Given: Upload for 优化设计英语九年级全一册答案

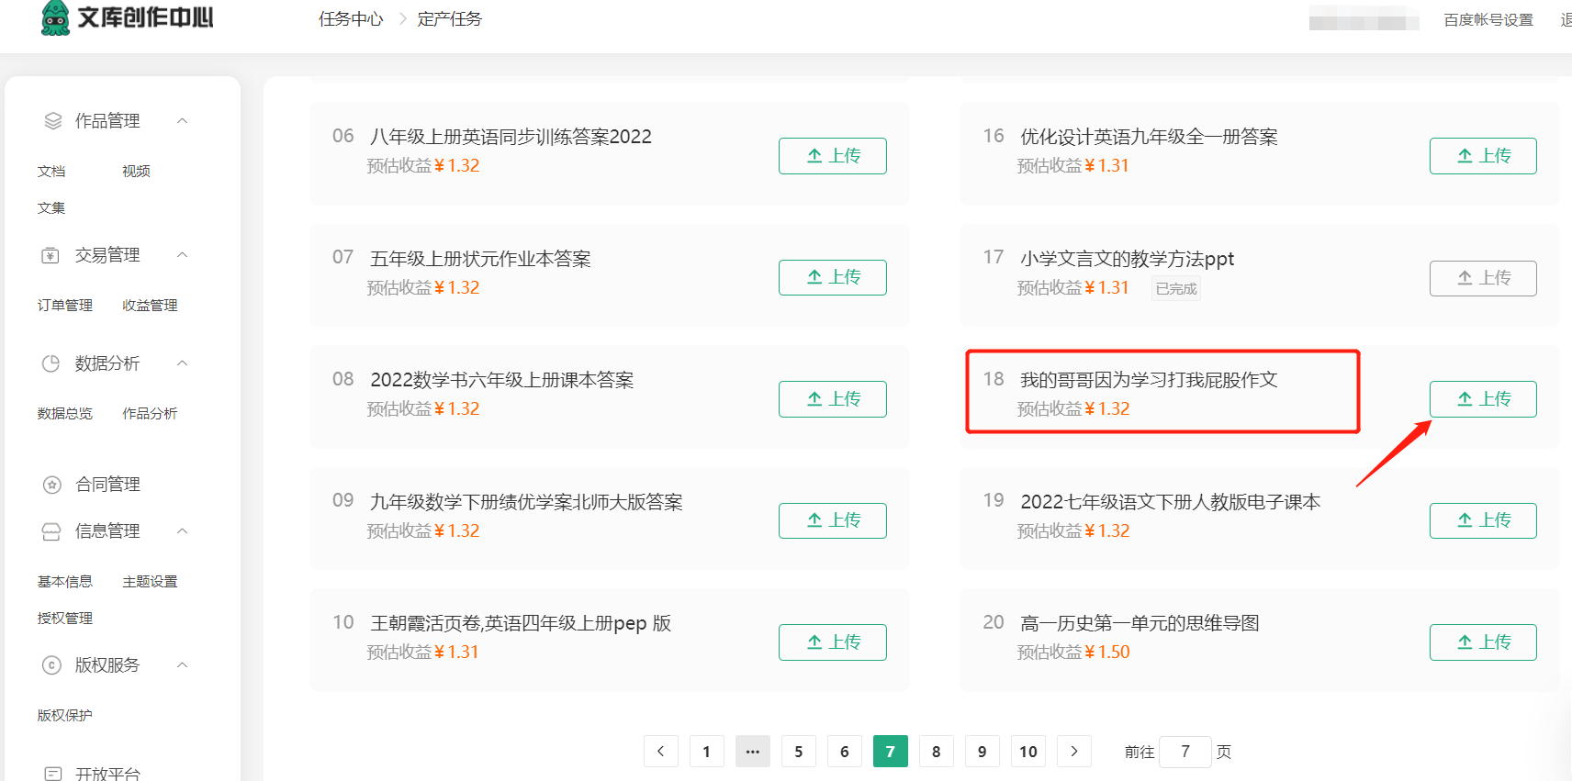Looking at the screenshot, I should tap(1483, 156).
